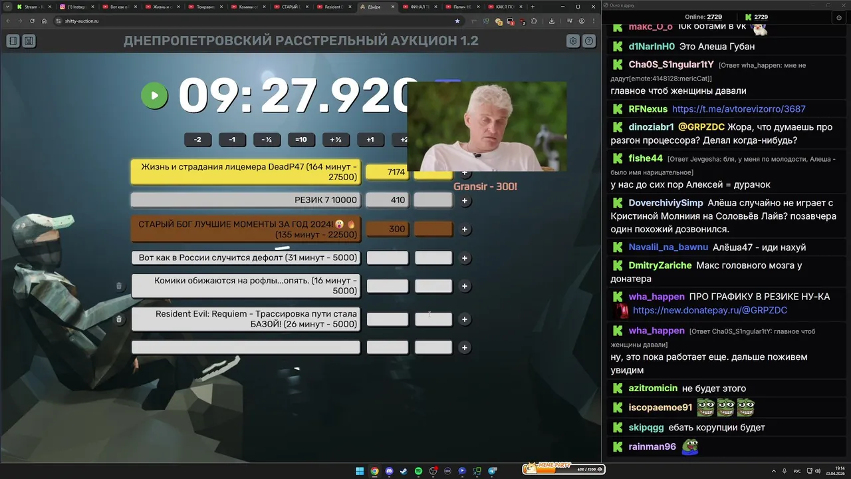Edit the amount field showing 7174
Image resolution: width=851 pixels, height=479 pixels.
coord(388,172)
